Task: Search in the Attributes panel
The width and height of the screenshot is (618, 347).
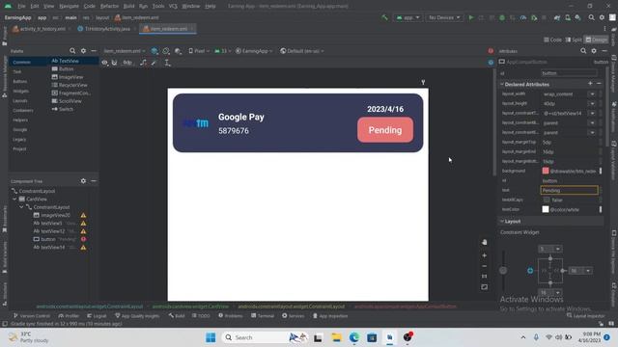Action: click(583, 51)
